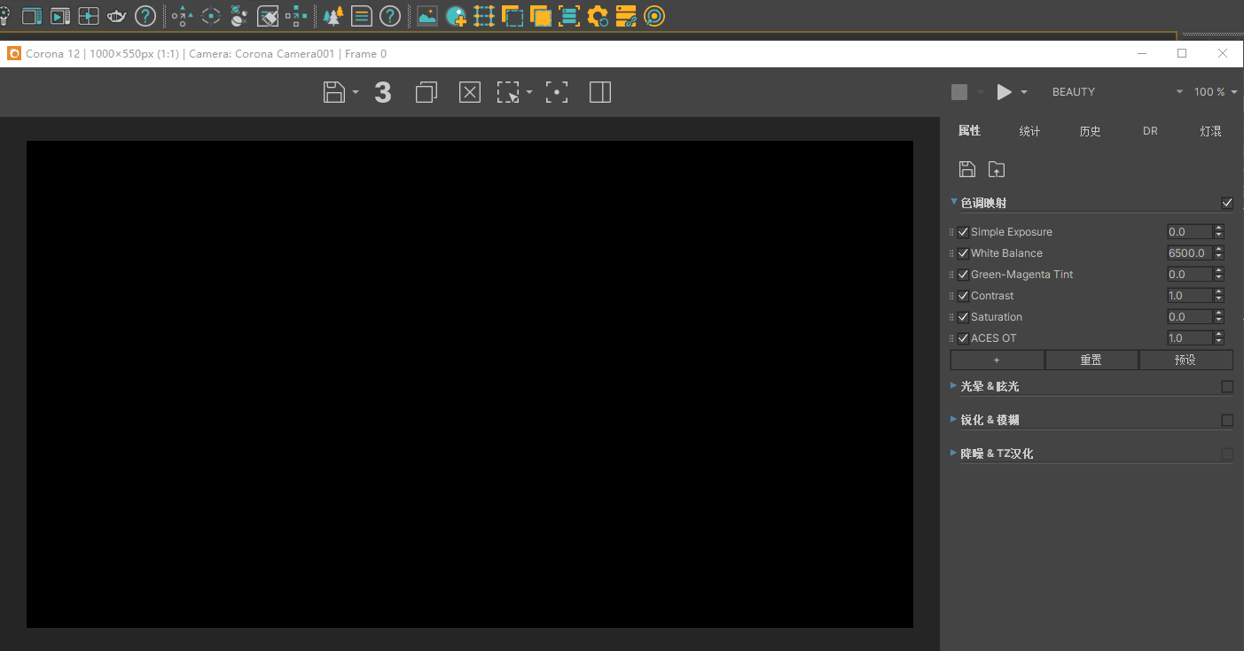Uncheck the White Balance checkbox
1244x651 pixels.
(963, 253)
